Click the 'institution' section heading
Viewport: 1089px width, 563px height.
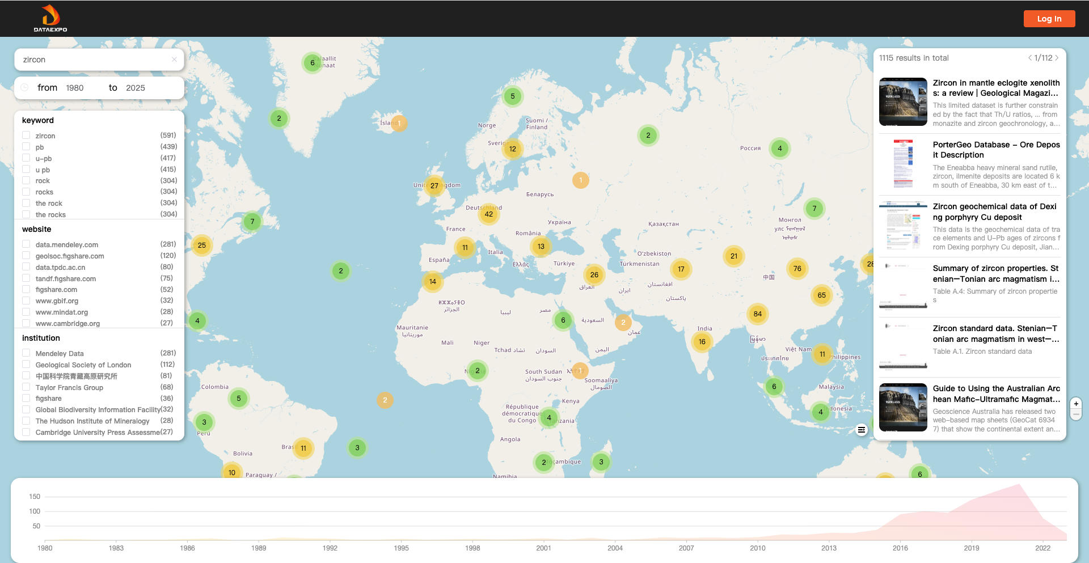click(41, 338)
